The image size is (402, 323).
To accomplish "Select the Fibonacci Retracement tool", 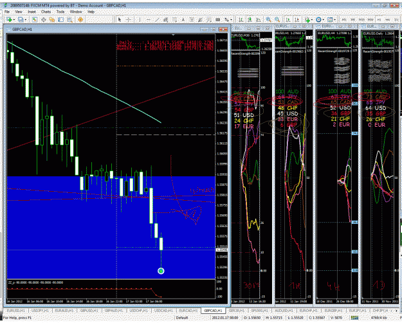I will 174,19.
